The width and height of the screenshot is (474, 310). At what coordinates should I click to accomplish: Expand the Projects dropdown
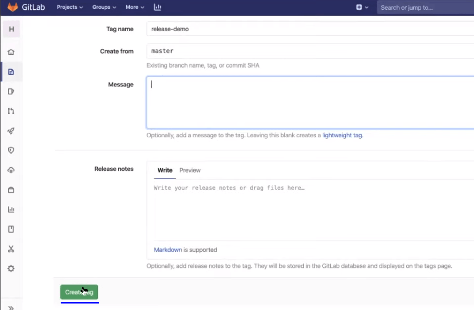click(69, 7)
